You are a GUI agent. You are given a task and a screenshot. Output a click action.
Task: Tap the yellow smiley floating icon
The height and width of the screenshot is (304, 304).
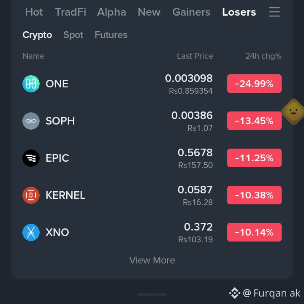point(293,111)
